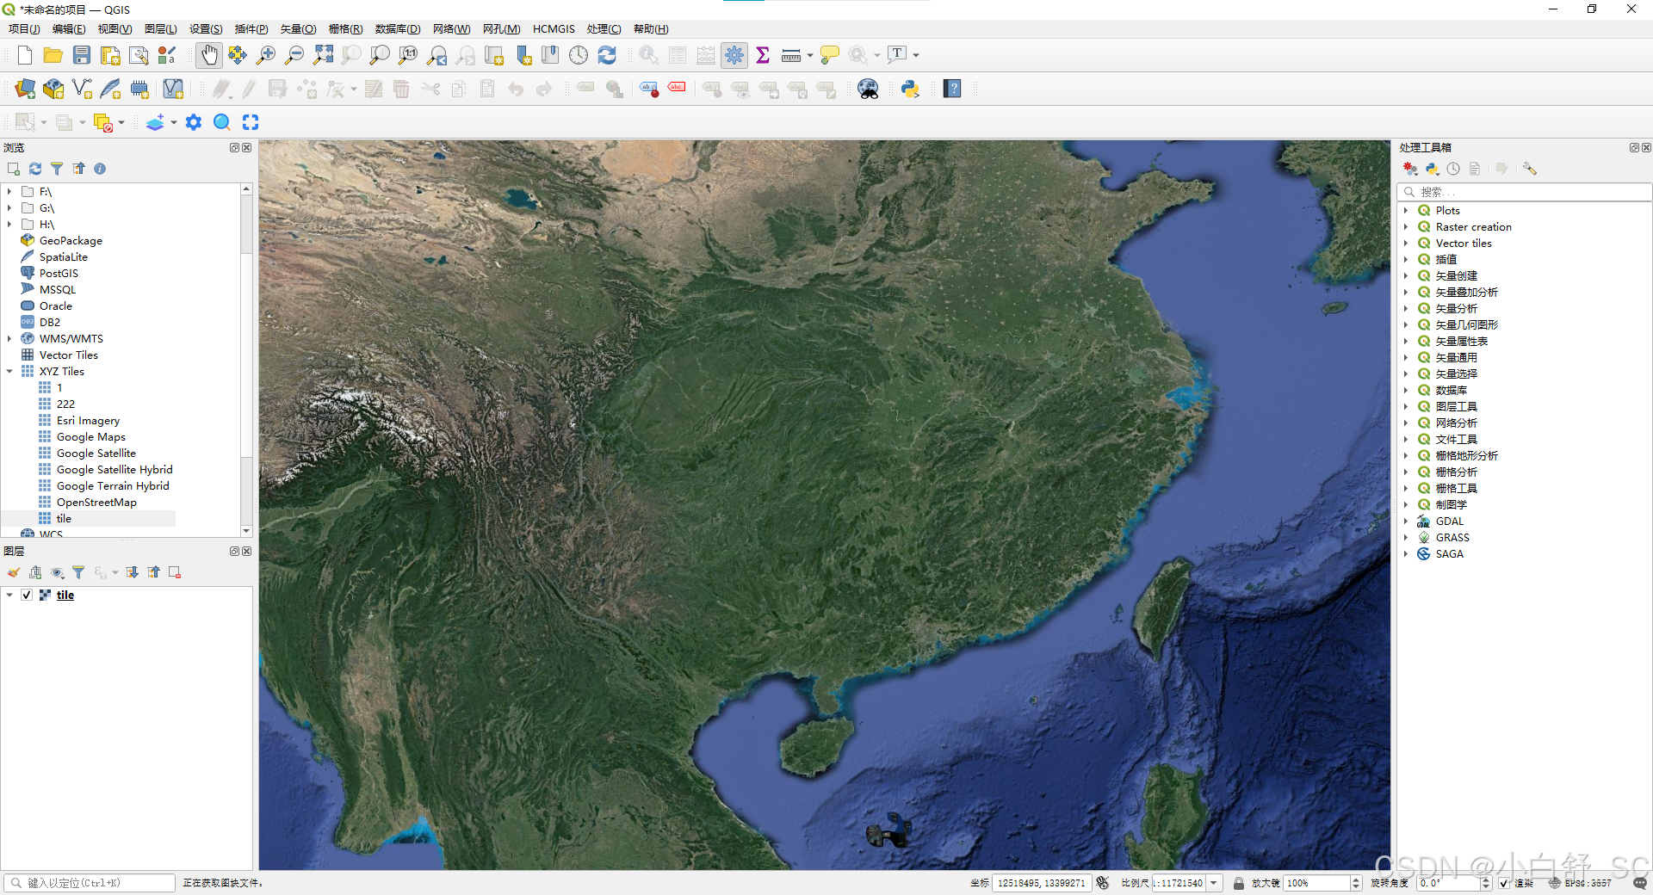Click the blue gear plugin settings icon

tap(194, 122)
